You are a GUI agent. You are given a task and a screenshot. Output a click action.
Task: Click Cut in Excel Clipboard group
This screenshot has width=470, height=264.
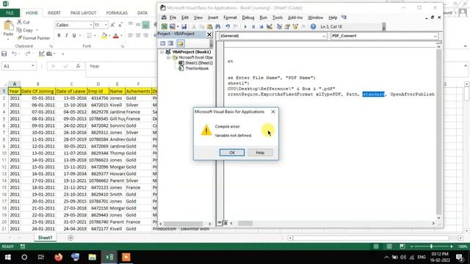point(23,22)
